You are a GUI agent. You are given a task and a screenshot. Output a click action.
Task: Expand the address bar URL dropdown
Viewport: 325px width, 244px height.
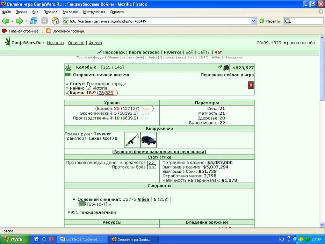(x=253, y=21)
